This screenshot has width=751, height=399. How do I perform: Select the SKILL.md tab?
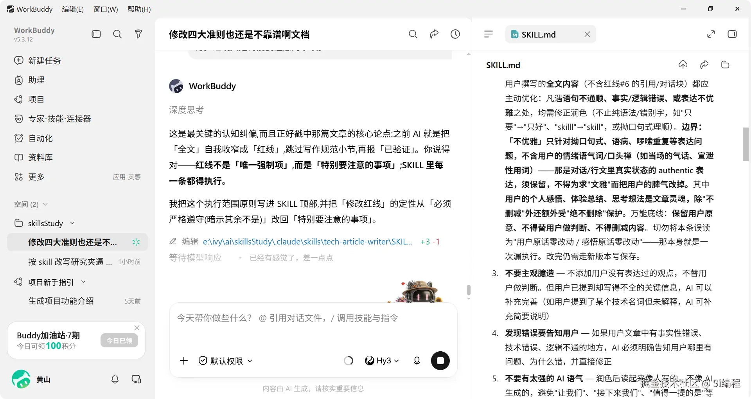(551, 34)
